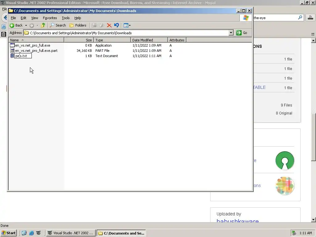Click the 1:11 AM taskbar clock
Viewport: 316px width, 237px height.
pyautogui.click(x=306, y=233)
